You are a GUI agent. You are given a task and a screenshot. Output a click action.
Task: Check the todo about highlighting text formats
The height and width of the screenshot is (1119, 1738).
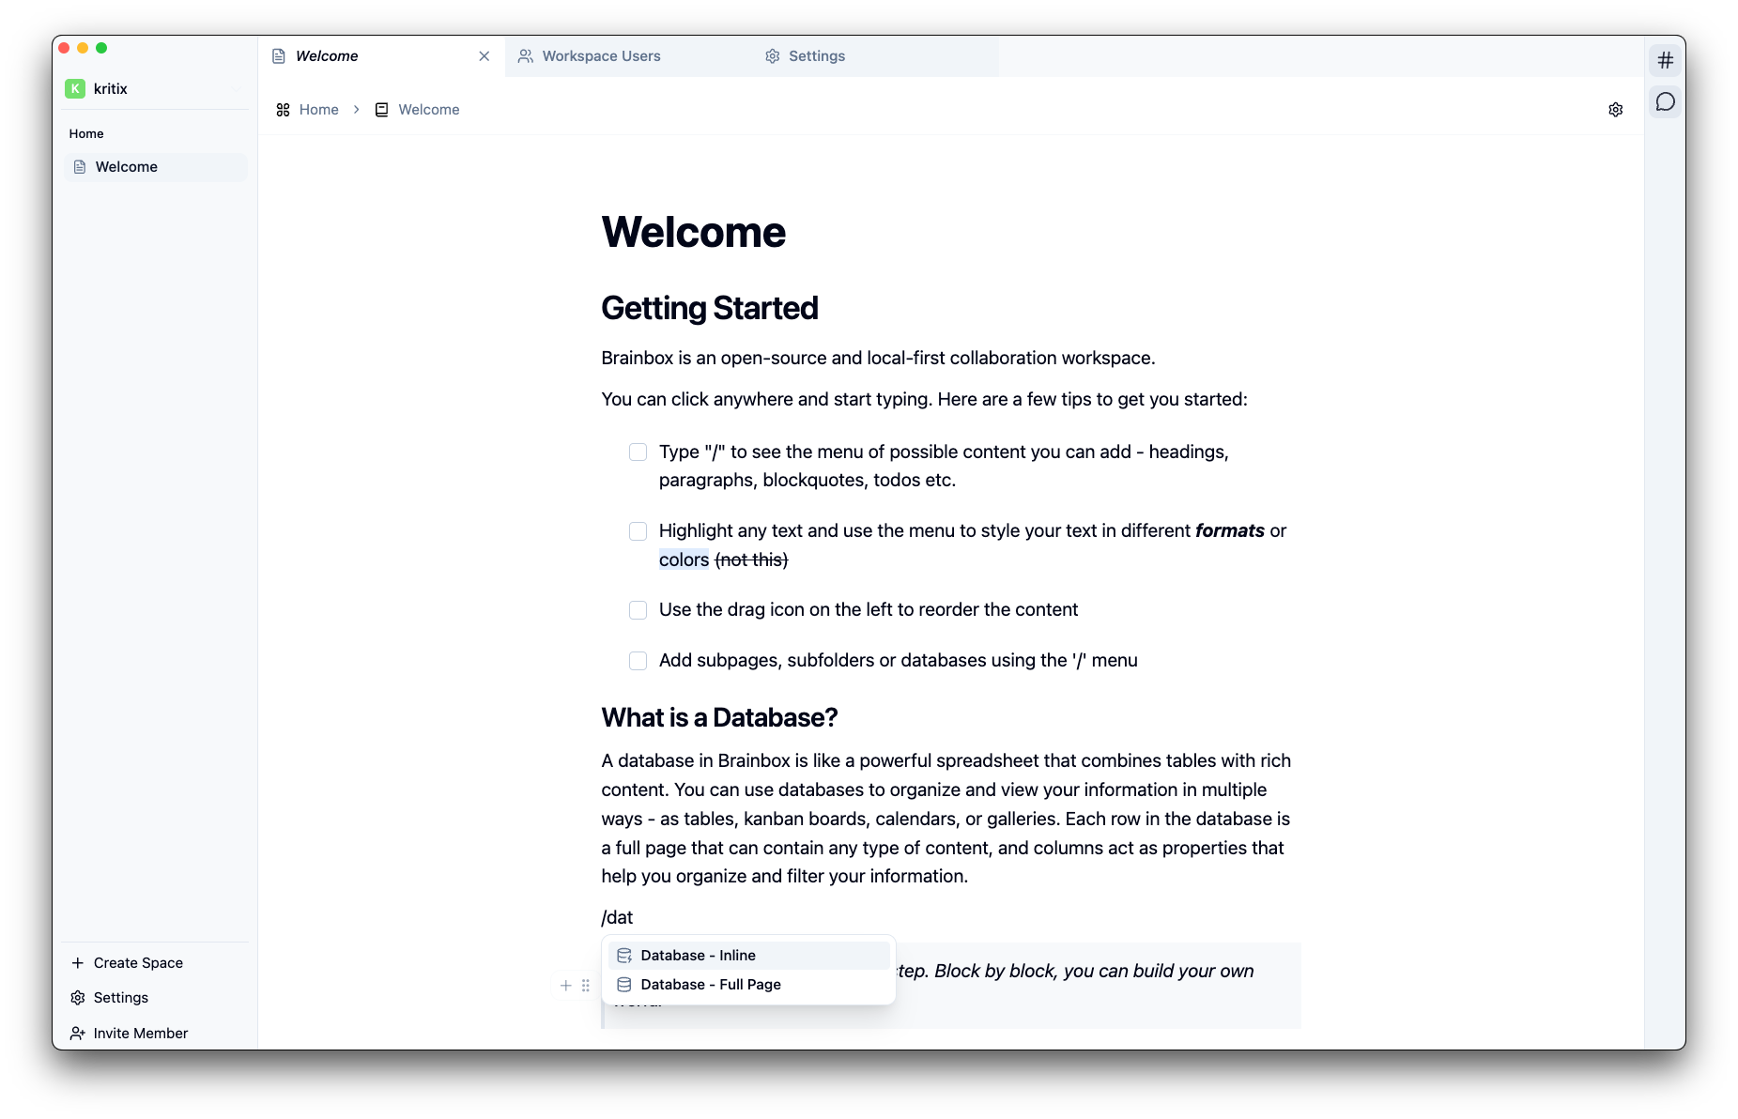click(638, 530)
